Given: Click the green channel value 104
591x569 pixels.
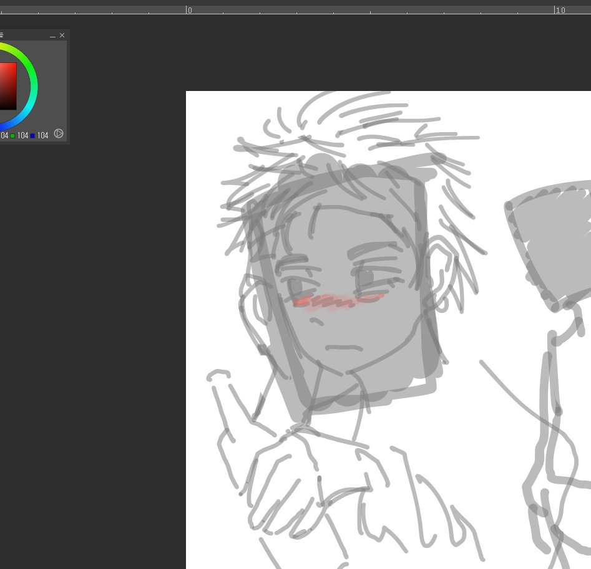Looking at the screenshot, I should [22, 135].
